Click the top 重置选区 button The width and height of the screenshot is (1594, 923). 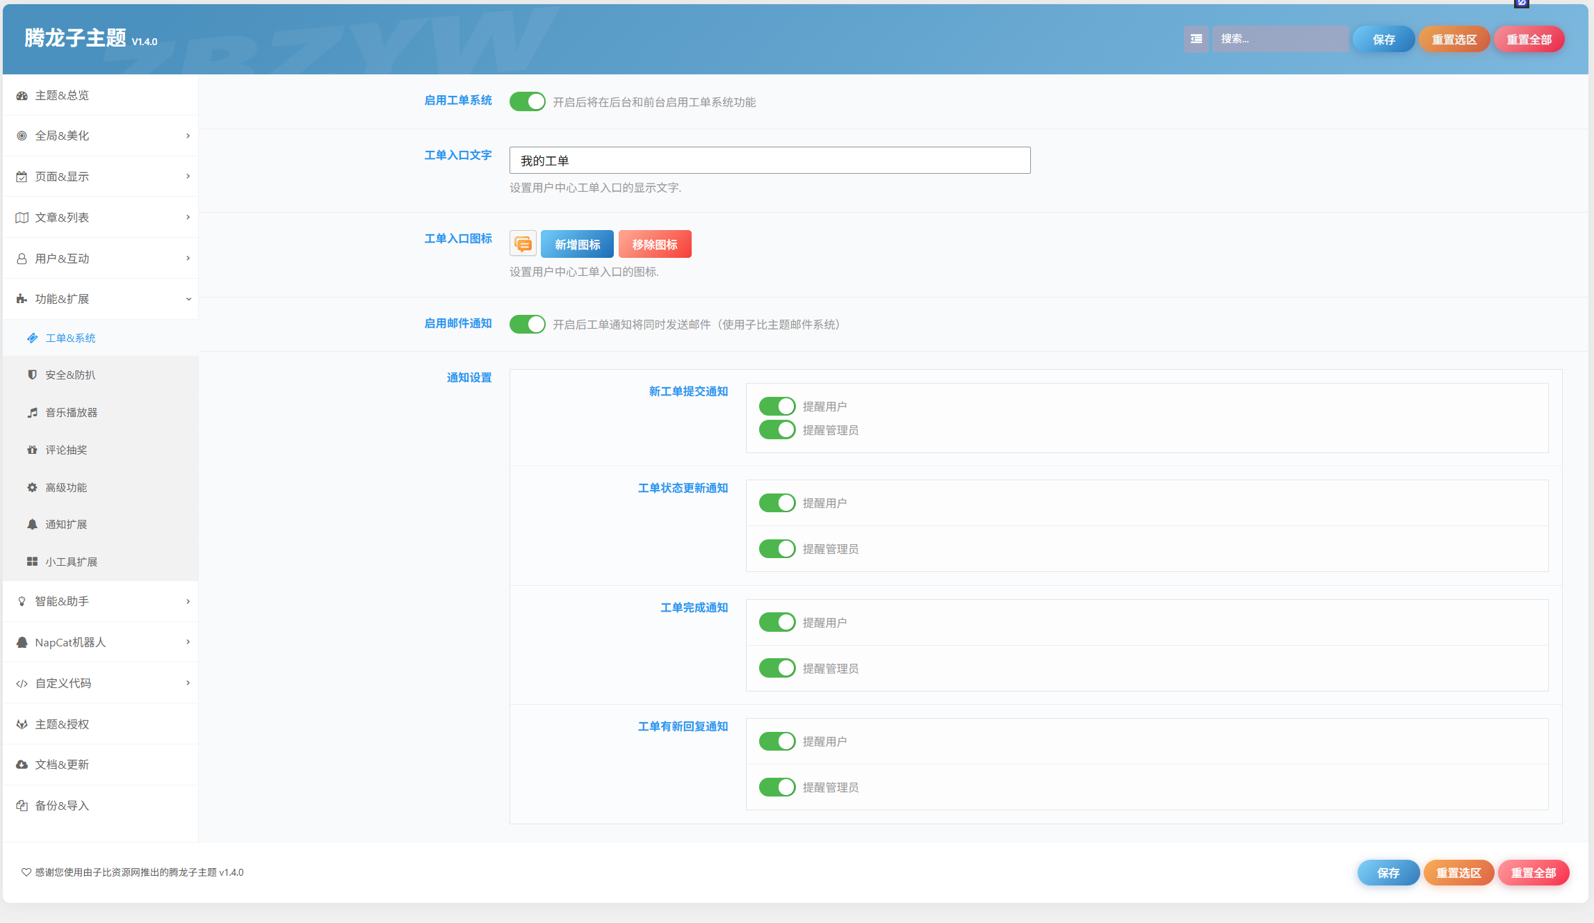click(x=1454, y=40)
